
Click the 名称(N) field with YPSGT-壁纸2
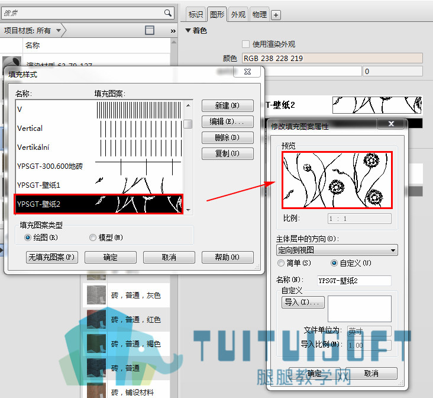354,281
